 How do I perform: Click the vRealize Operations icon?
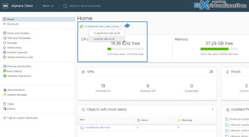click(4, 76)
